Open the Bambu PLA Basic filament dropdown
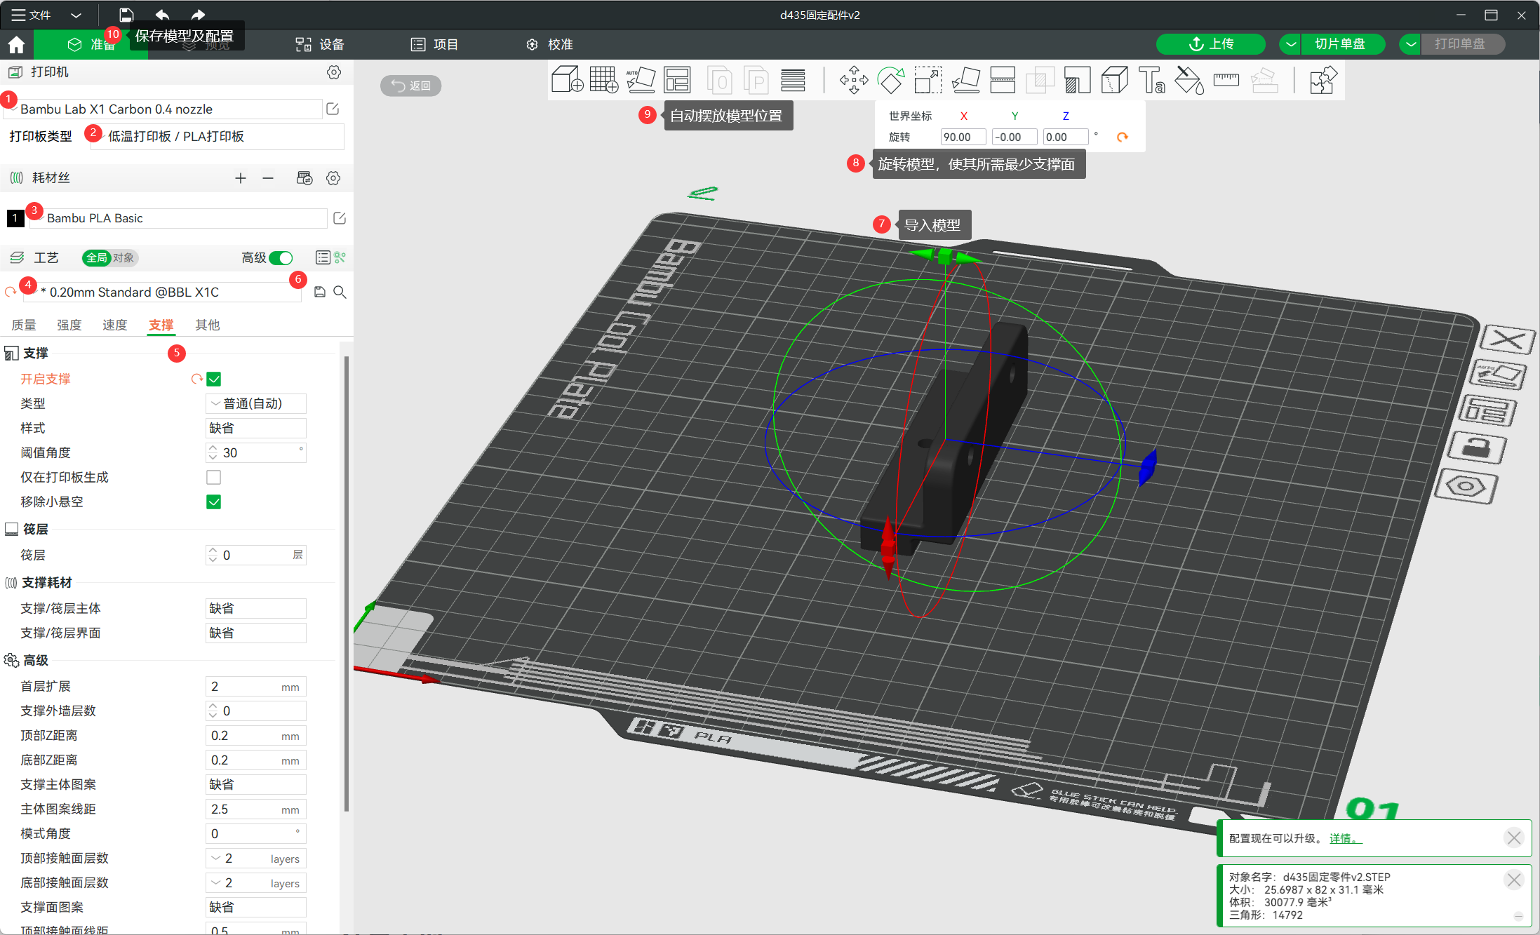Screen dimensions: 1540x935 point(178,218)
